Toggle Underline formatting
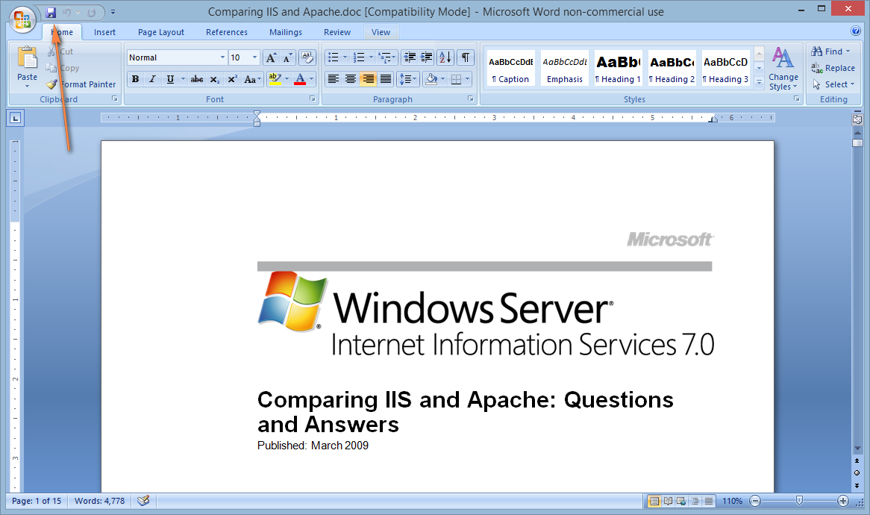The height and width of the screenshot is (515, 870). click(x=170, y=79)
